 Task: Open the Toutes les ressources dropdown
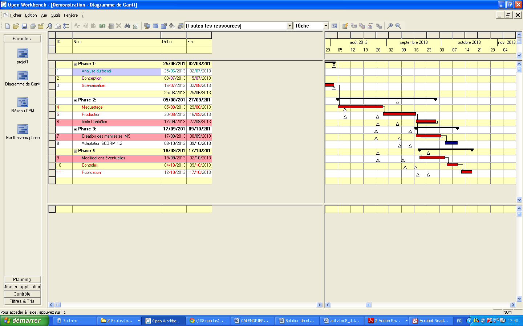coord(289,26)
